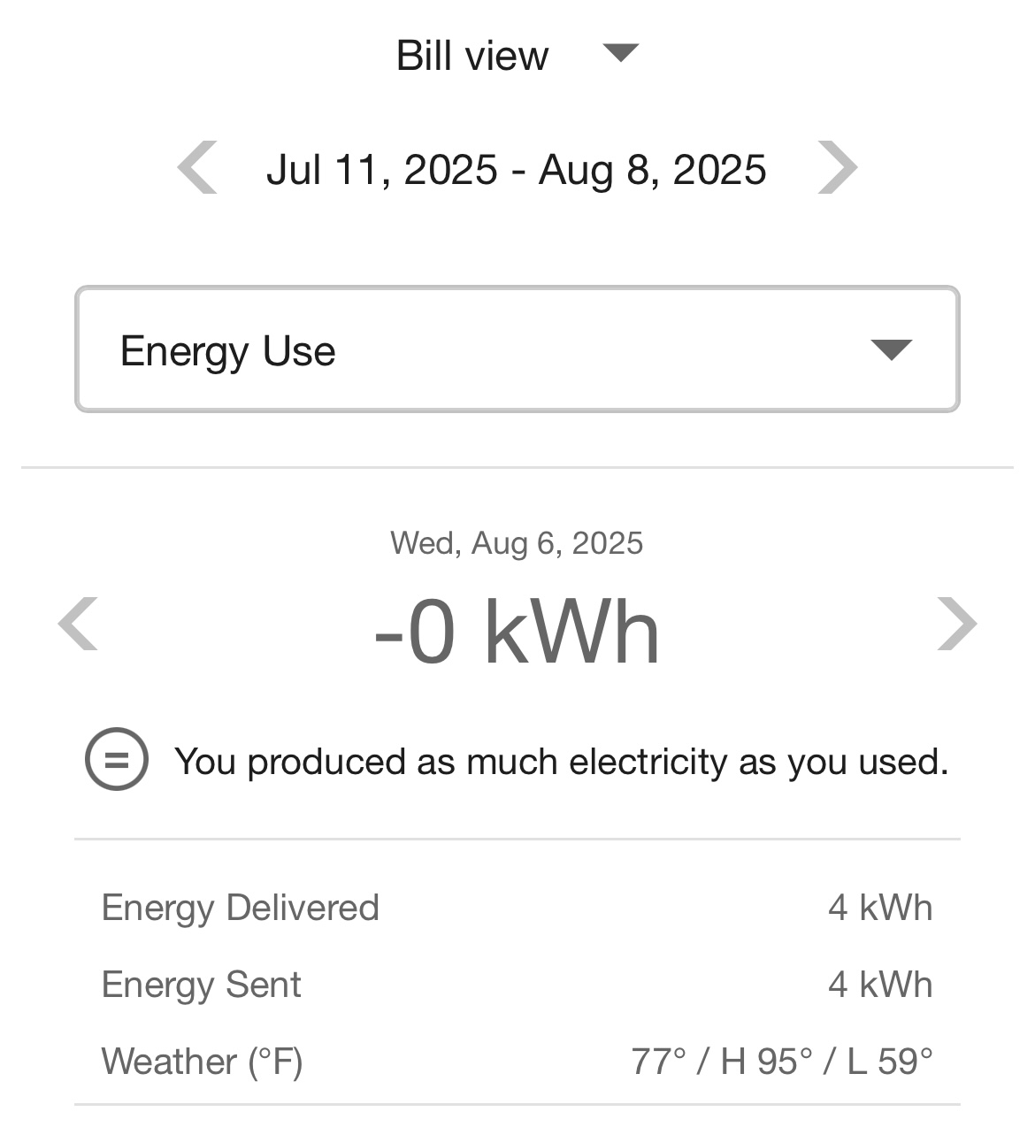Tap the 77° / H 95° / L 59° reading
1035x1135 pixels.
[782, 1061]
